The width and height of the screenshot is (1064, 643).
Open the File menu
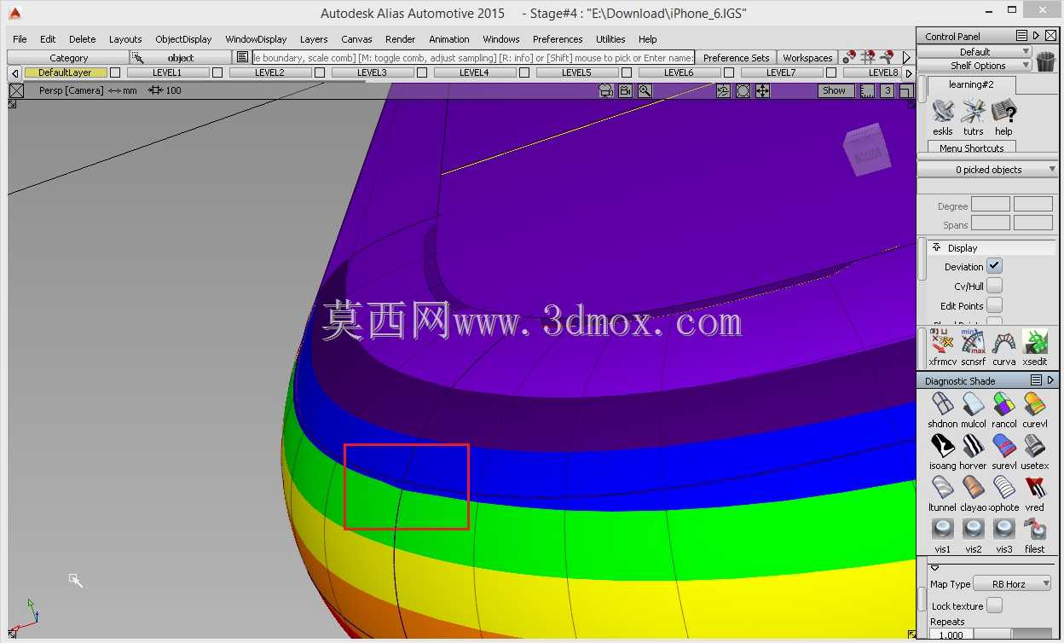coord(20,39)
